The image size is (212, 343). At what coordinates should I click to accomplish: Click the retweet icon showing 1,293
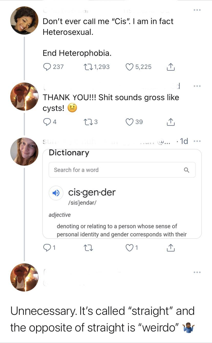click(x=88, y=67)
